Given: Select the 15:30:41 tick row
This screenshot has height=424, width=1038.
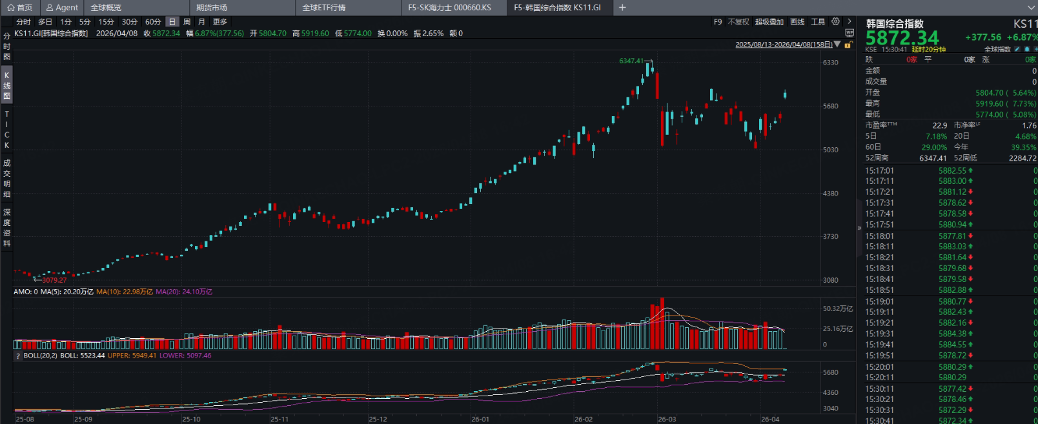Looking at the screenshot, I should click(950, 420).
